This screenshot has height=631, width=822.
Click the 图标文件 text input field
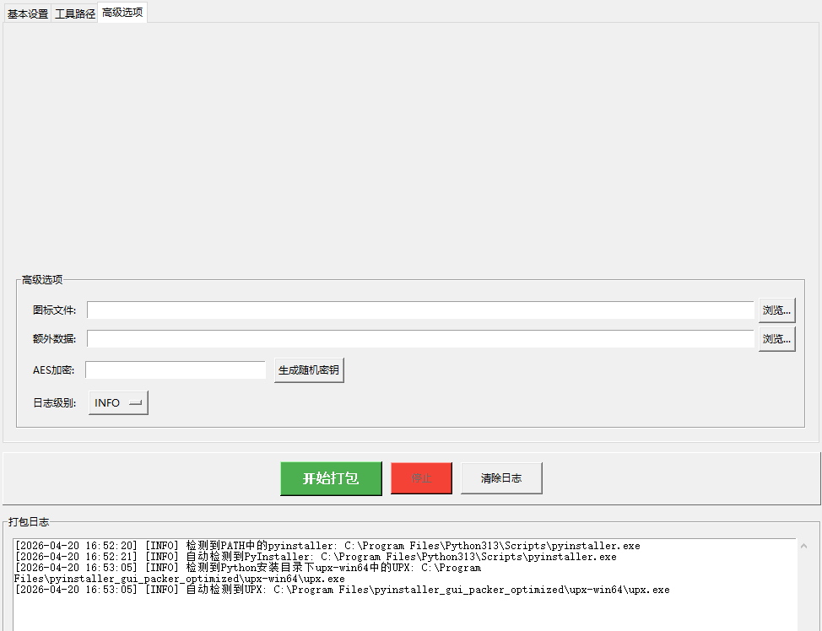tap(419, 310)
